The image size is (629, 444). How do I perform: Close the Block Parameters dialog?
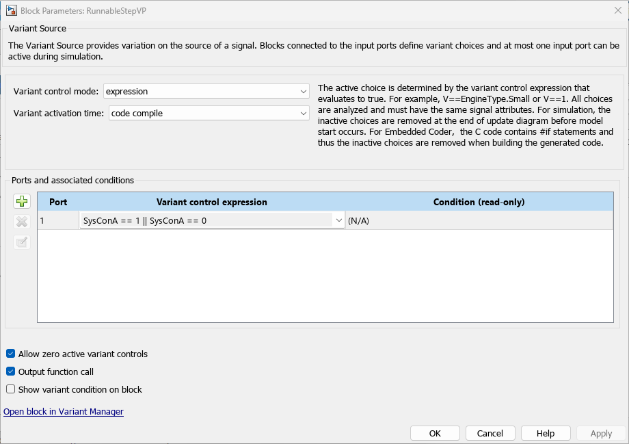(x=618, y=10)
